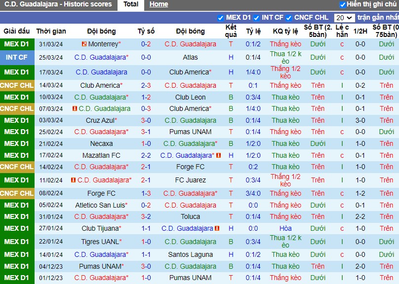Switch to the Total tab
Viewport: 399px width, 284px height.
131,4
